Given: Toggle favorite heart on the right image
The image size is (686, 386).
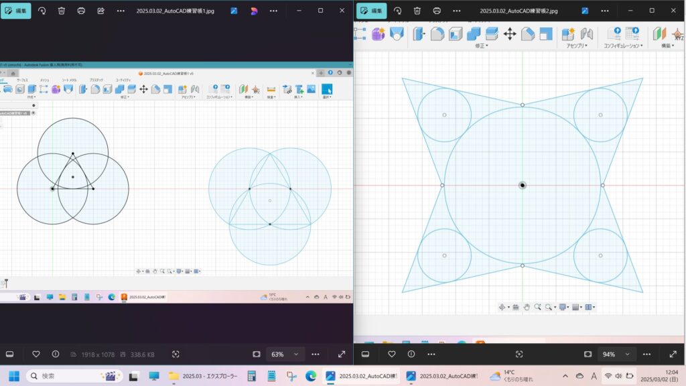Looking at the screenshot, I should pyautogui.click(x=392, y=354).
